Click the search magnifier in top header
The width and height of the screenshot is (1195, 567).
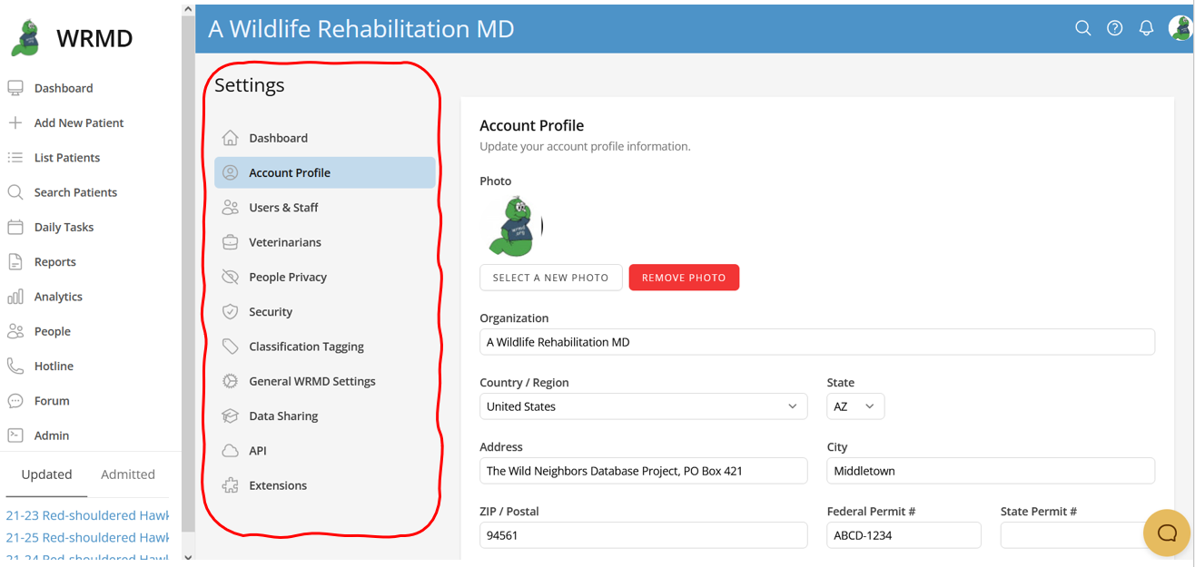tap(1083, 28)
